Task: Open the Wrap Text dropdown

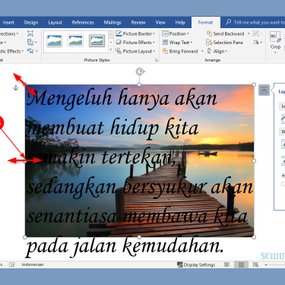Action: tap(177, 43)
